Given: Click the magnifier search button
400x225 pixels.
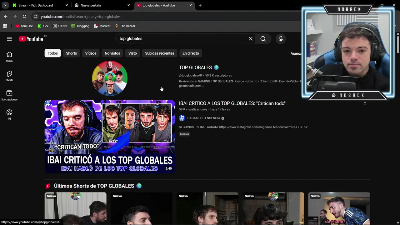Looking at the screenshot, I should [263, 39].
